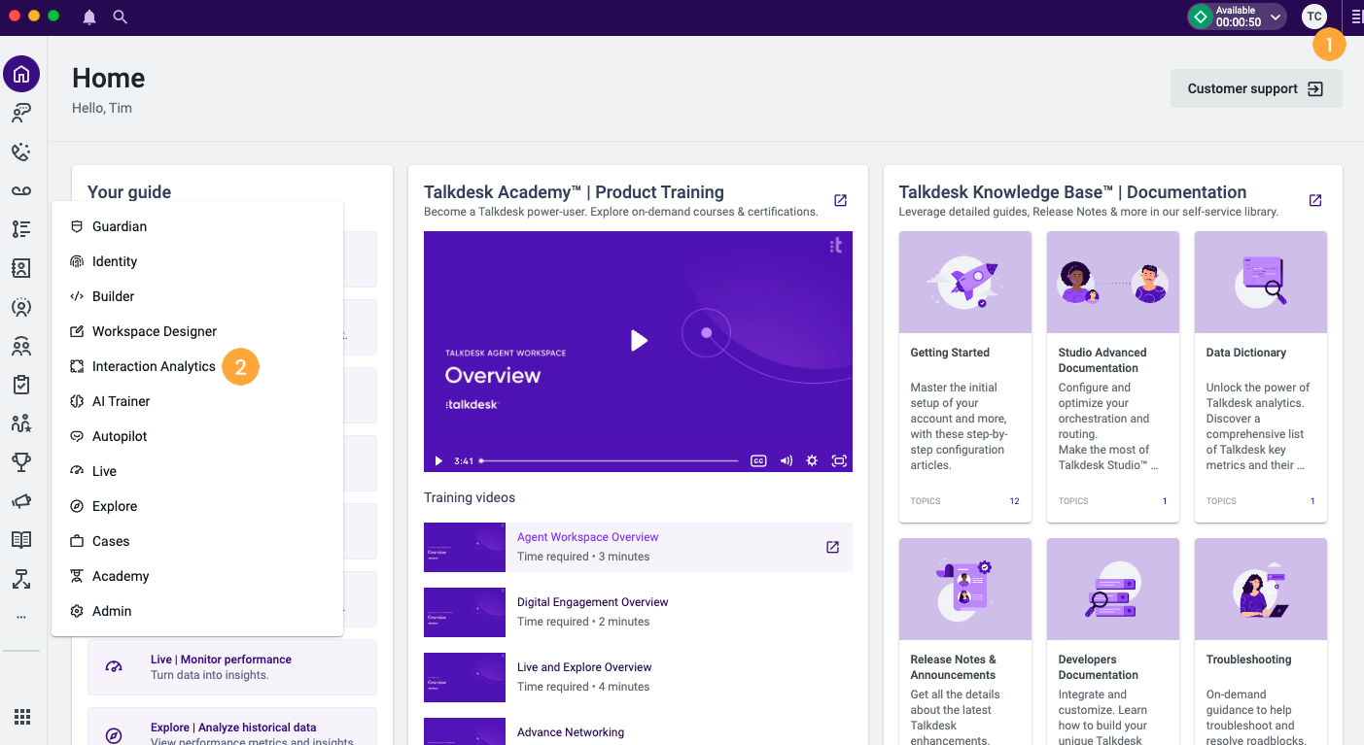Screen dimensions: 1364x745
Task: Toggle closed captions on the video
Action: point(758,460)
